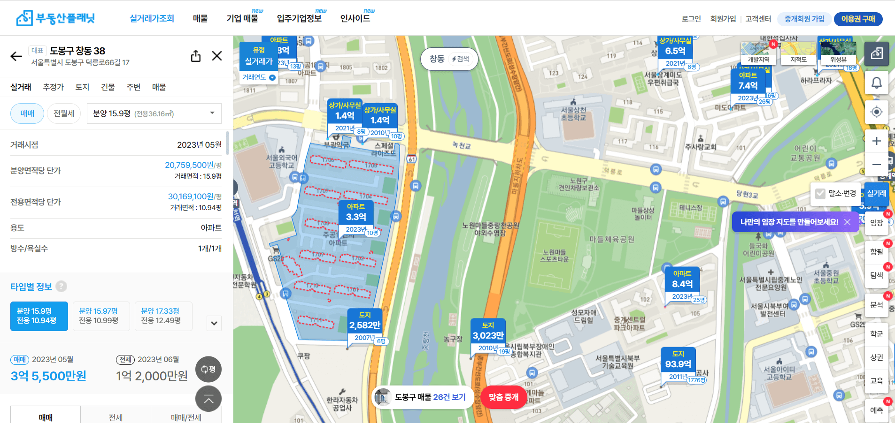Click the help icon beside 타입별 정보

61,286
